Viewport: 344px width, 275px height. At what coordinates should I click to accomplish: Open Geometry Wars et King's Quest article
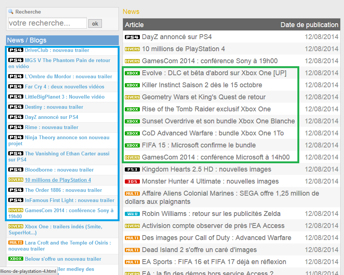point(204,97)
